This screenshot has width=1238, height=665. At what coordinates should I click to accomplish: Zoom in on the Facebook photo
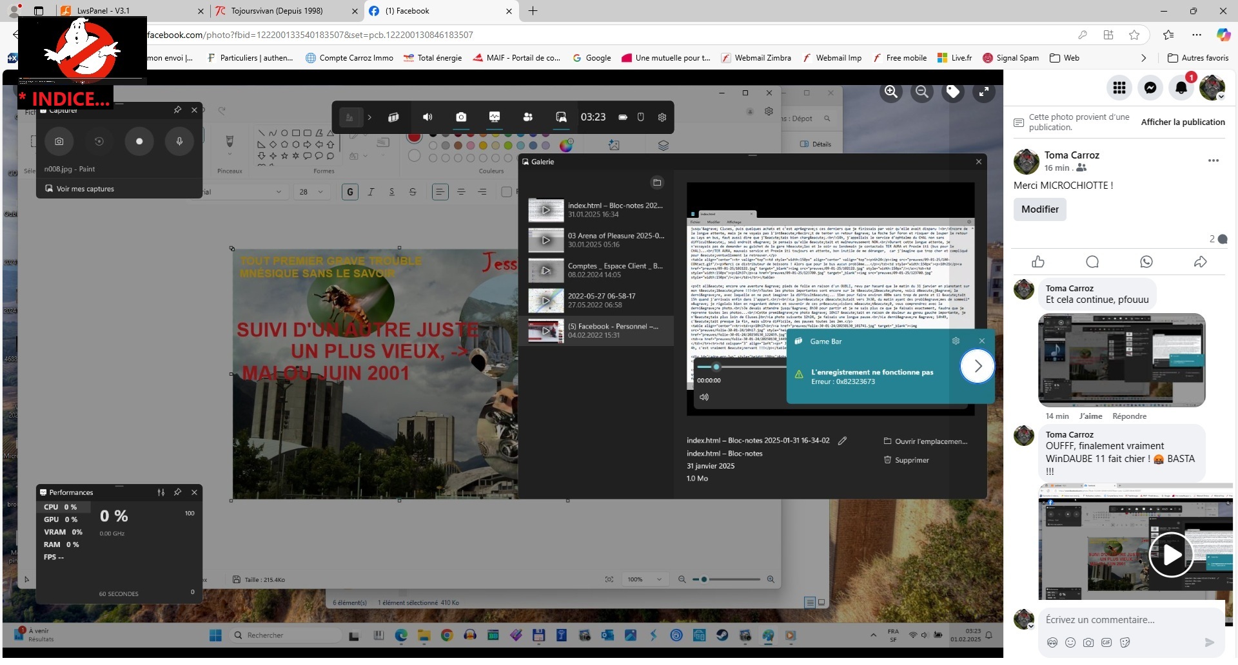(890, 92)
